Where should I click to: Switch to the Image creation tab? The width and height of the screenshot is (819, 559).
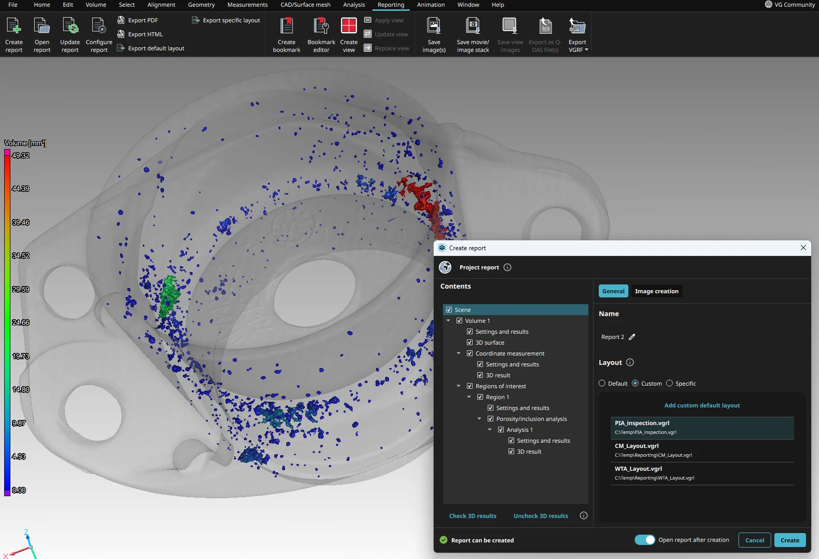click(x=656, y=291)
